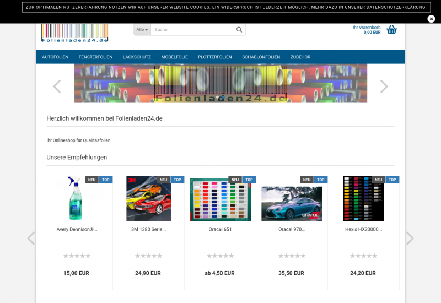The height and width of the screenshot is (303, 441).
Task: Open the Fensterfolien menu
Action: pyautogui.click(x=95, y=57)
